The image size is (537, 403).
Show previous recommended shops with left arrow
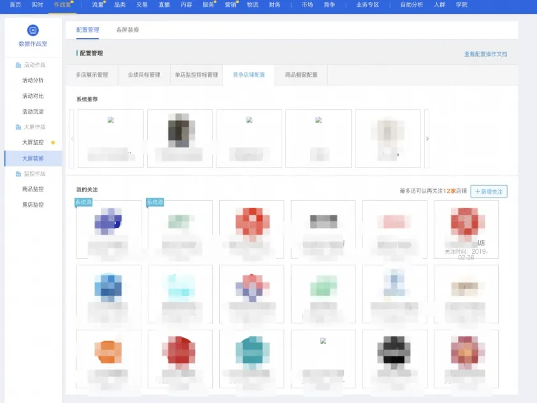pyautogui.click(x=72, y=139)
